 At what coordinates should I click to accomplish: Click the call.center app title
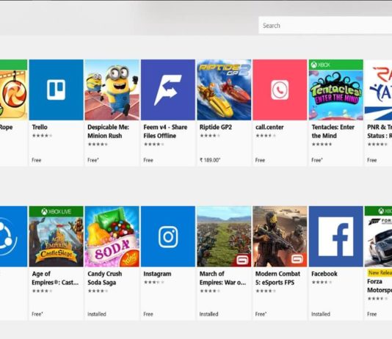tap(269, 127)
